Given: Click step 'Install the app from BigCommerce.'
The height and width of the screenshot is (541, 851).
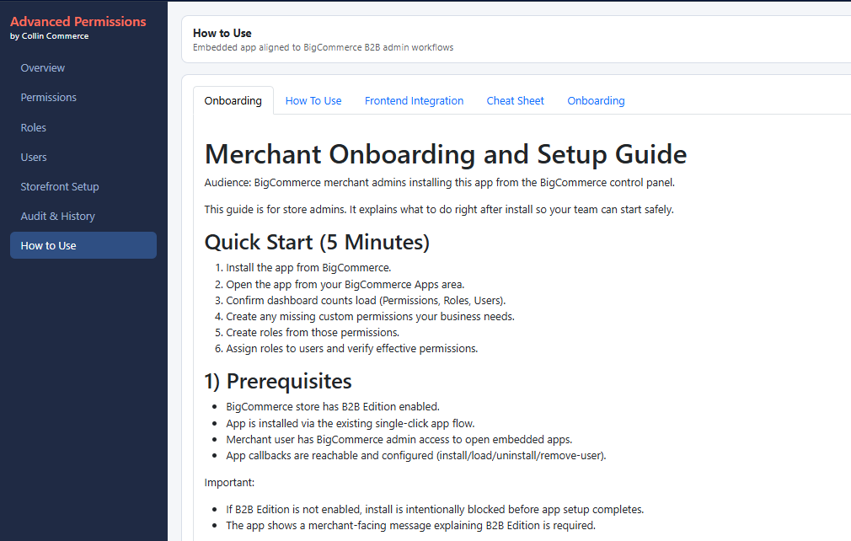Looking at the screenshot, I should (x=308, y=268).
